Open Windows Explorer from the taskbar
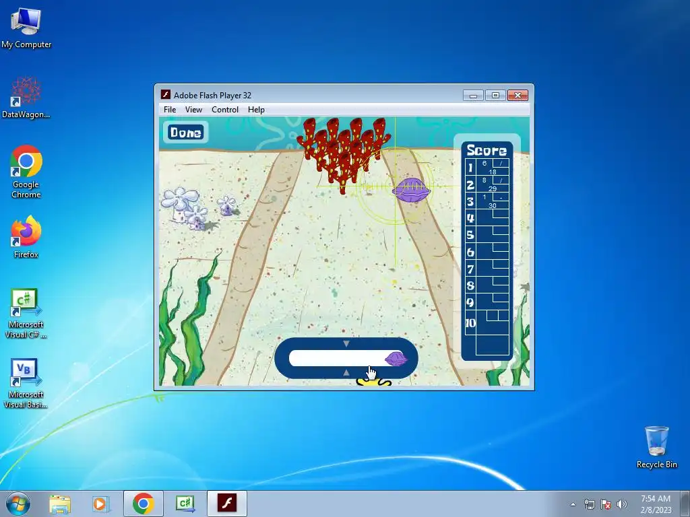This screenshot has width=690, height=517. (x=60, y=504)
